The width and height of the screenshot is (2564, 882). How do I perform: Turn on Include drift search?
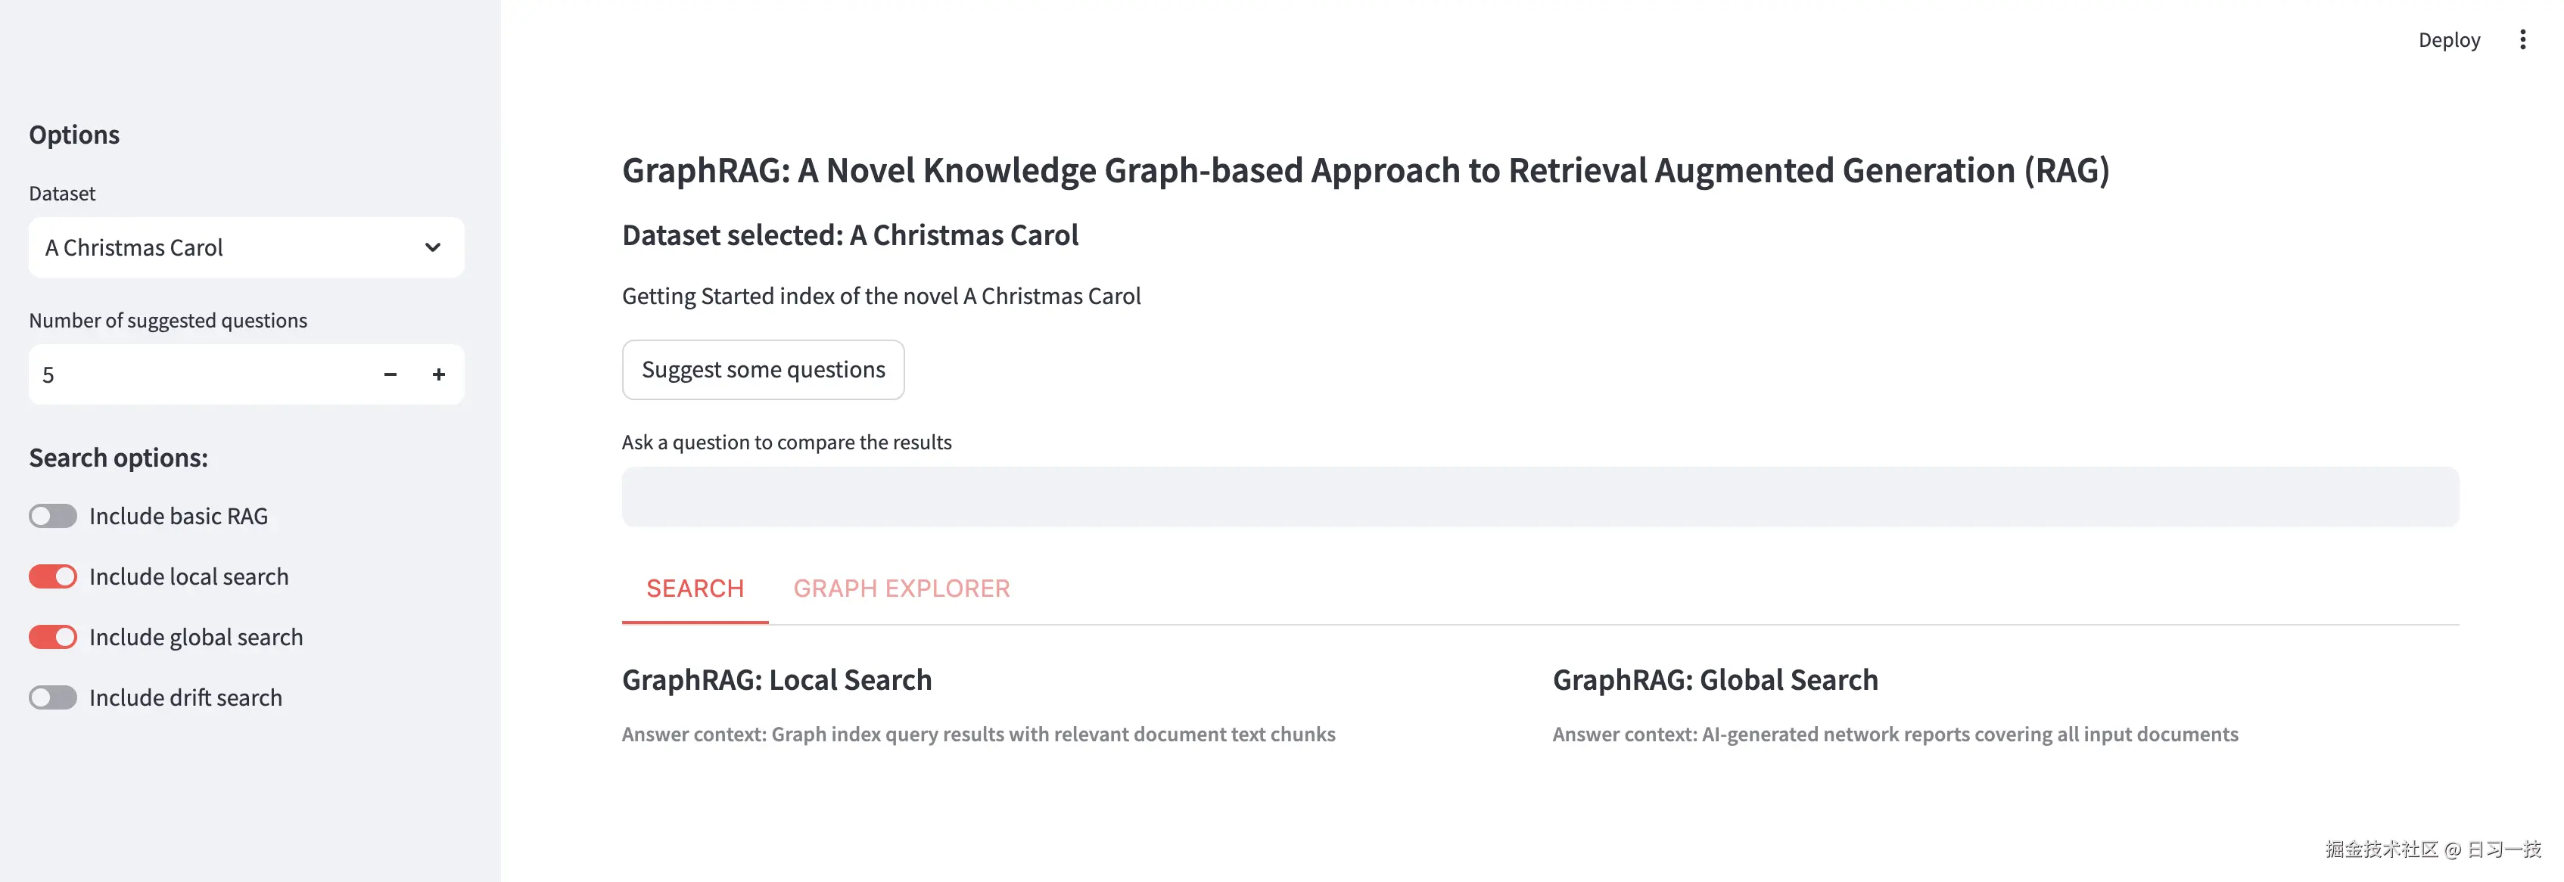pos(53,697)
